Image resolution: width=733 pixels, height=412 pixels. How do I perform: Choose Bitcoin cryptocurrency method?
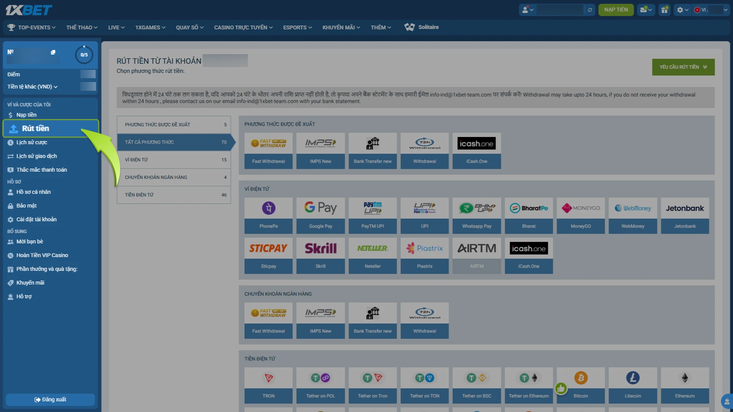click(581, 385)
